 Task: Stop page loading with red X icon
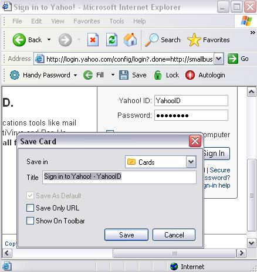93,40
